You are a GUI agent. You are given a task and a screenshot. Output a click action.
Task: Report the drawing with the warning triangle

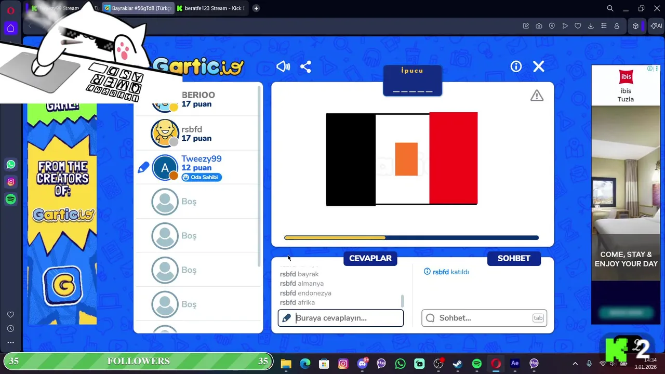[x=537, y=96]
